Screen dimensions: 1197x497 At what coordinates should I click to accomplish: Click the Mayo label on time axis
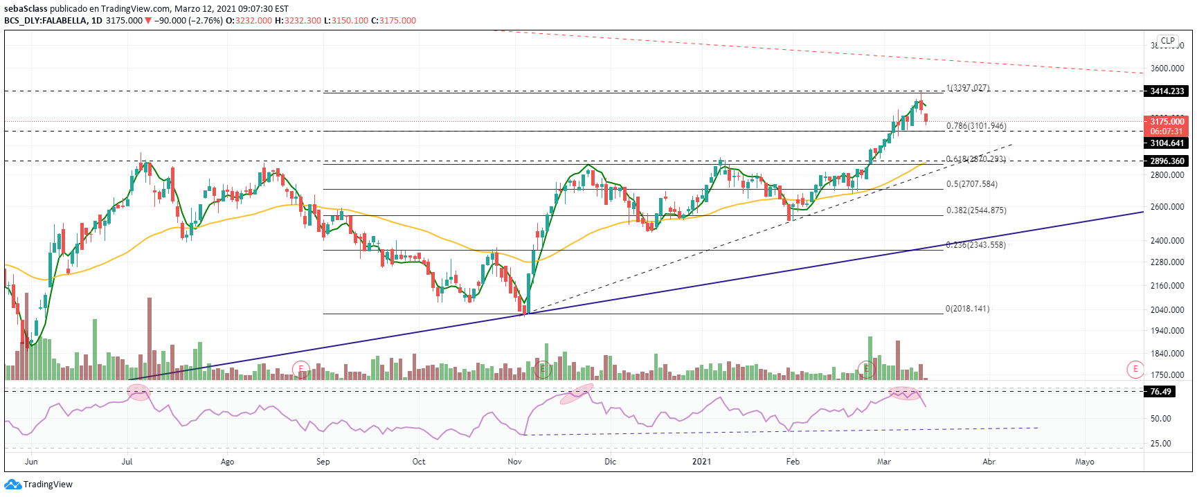(1085, 462)
